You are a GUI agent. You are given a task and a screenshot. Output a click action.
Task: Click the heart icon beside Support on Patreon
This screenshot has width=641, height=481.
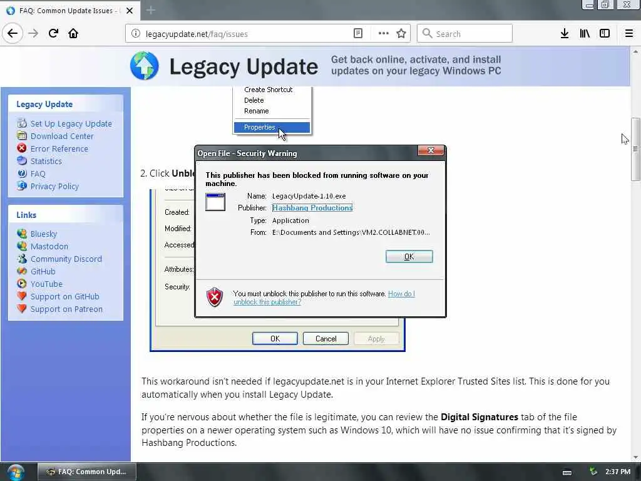click(22, 308)
